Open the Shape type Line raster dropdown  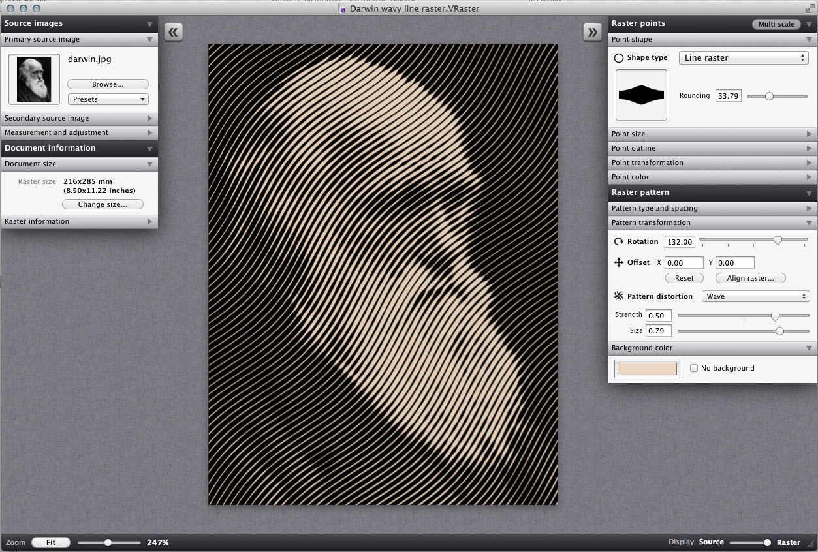tap(744, 58)
